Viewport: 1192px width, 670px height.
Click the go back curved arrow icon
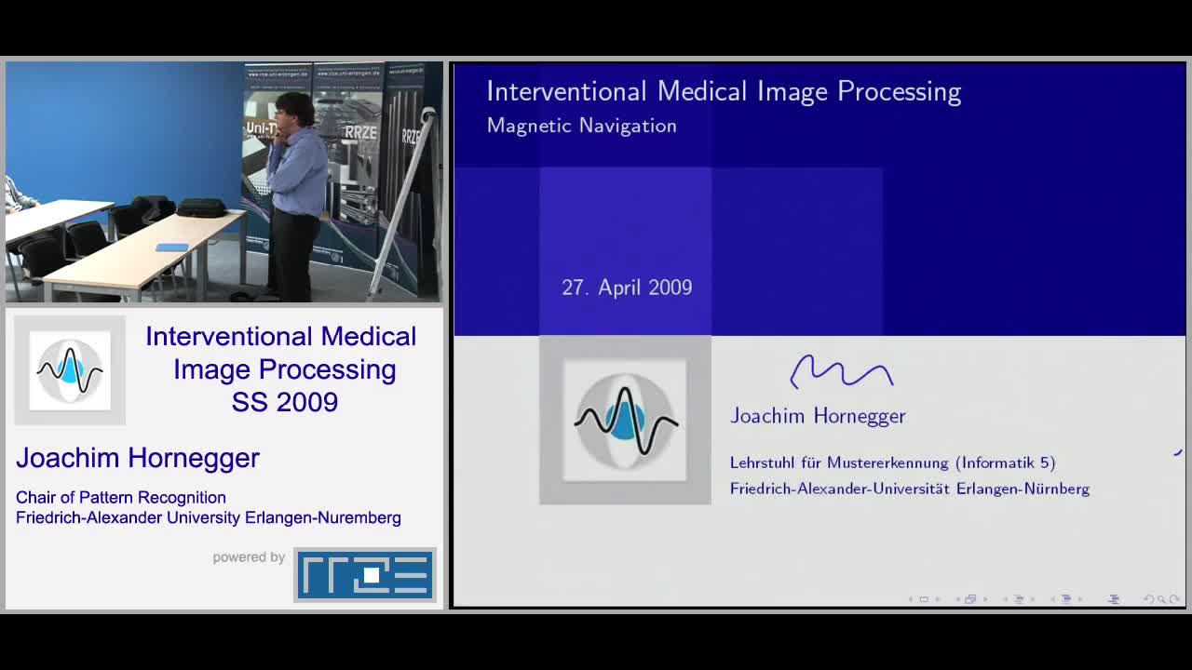pos(1148,599)
